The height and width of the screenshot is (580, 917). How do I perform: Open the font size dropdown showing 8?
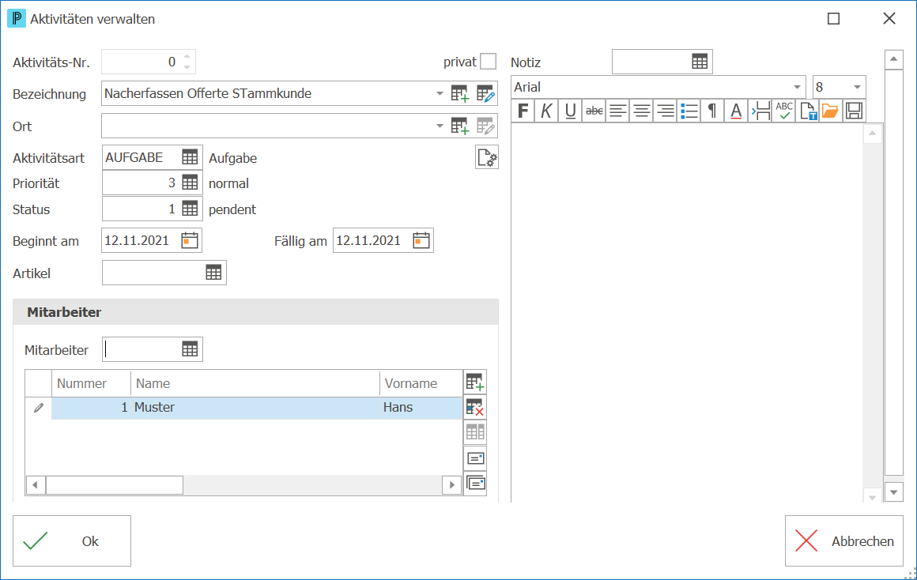pyautogui.click(x=857, y=87)
